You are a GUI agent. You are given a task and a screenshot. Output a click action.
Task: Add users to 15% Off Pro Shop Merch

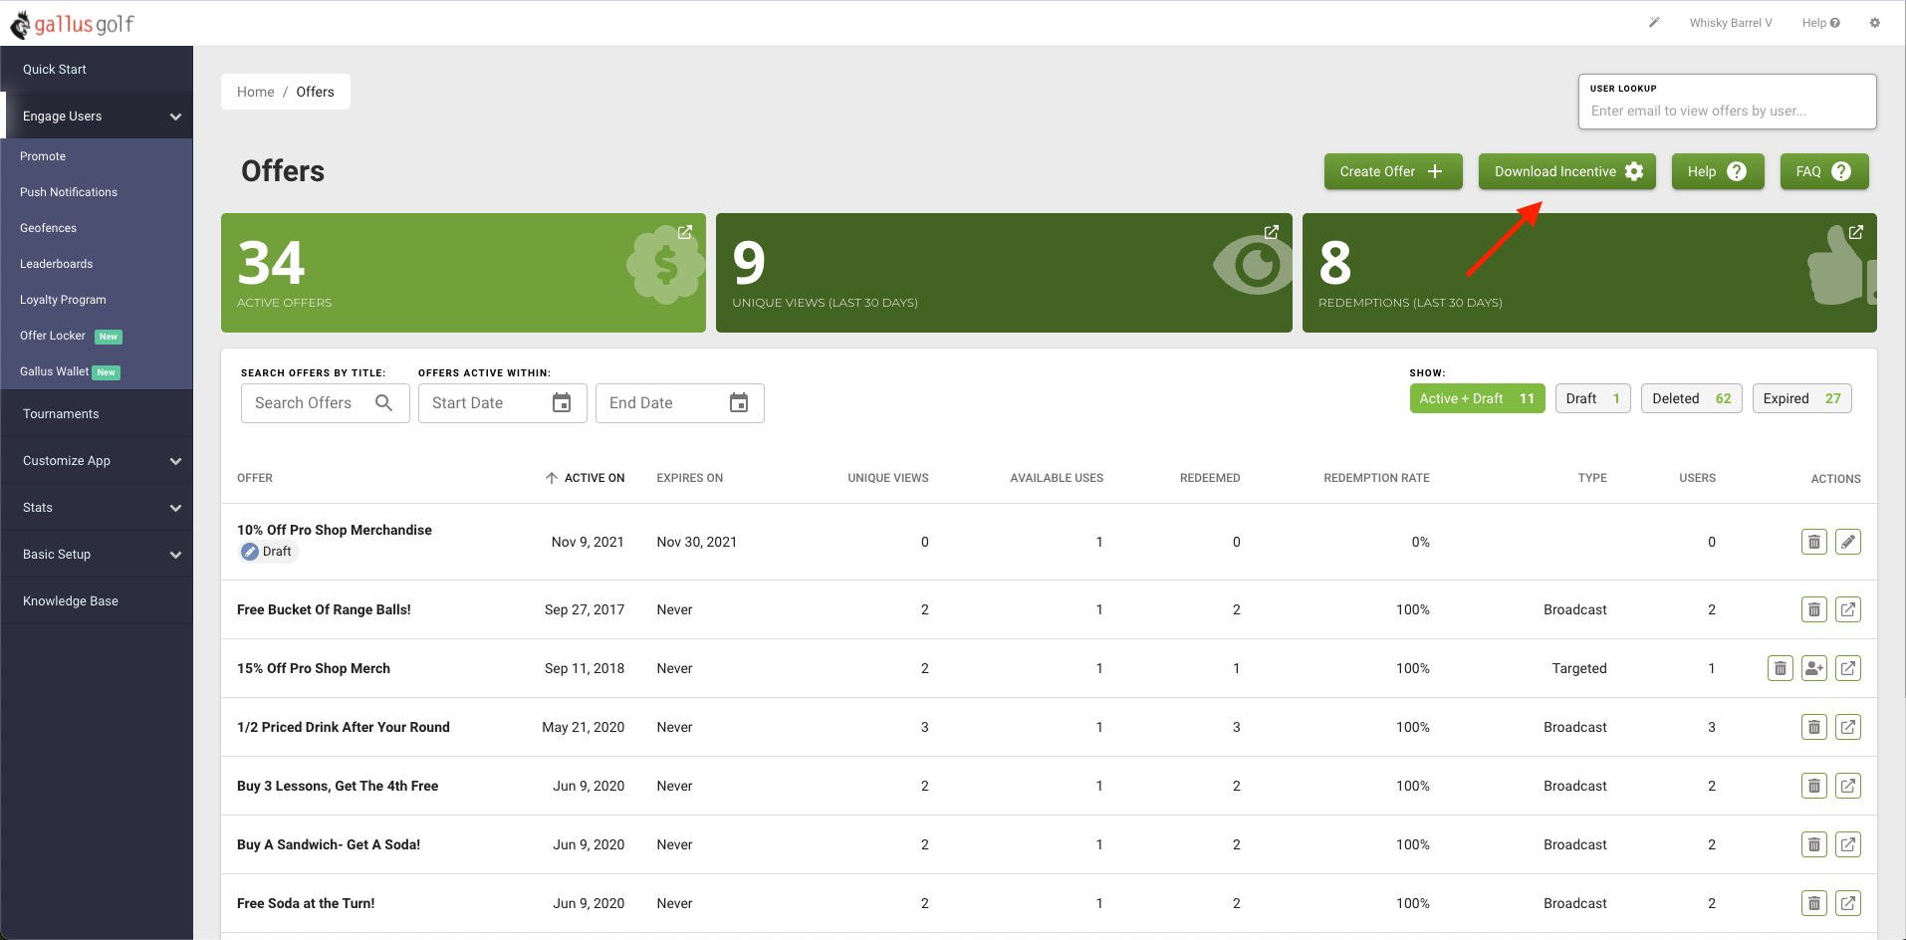pyautogui.click(x=1814, y=668)
